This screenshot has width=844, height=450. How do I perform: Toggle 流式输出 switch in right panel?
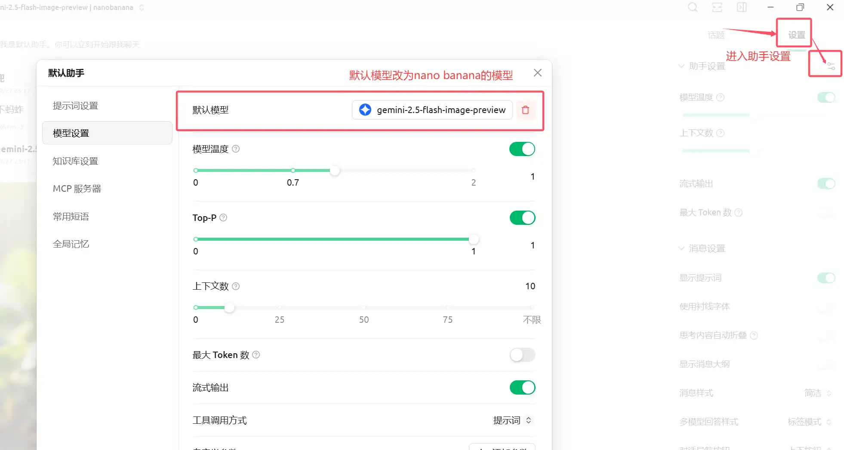click(x=826, y=184)
